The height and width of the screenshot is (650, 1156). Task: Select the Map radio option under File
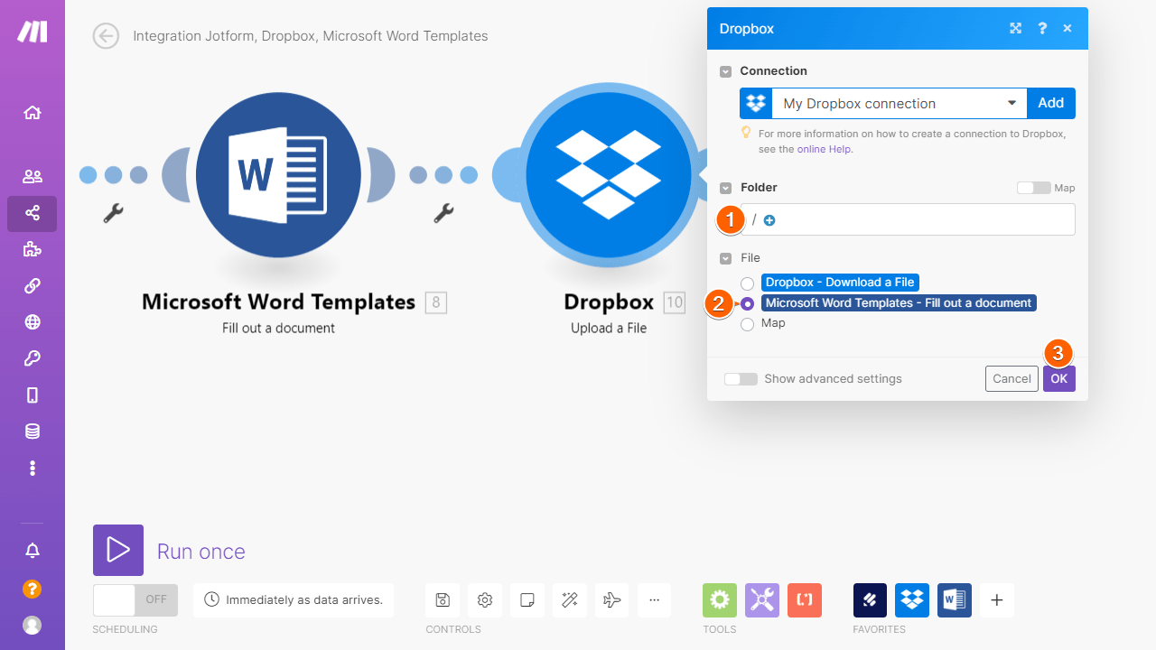747,324
